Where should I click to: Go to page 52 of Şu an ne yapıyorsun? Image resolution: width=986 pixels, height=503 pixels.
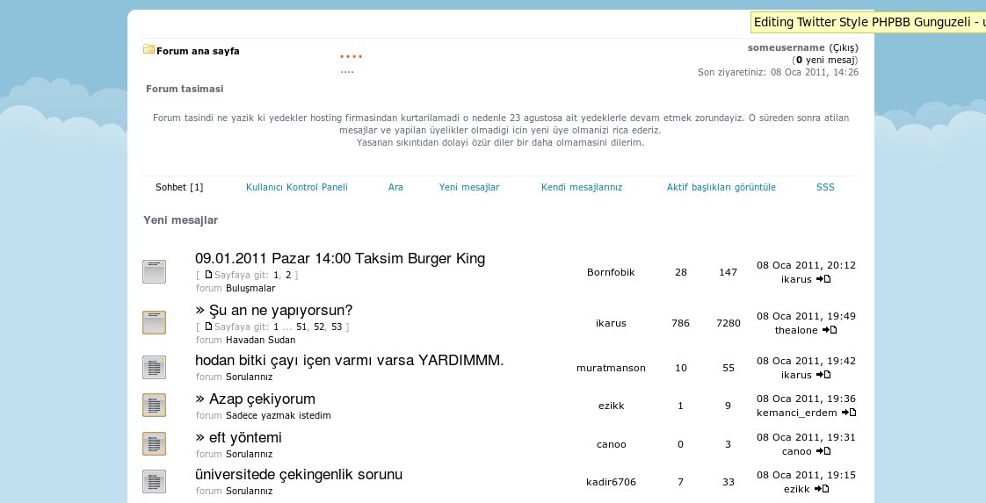[319, 327]
